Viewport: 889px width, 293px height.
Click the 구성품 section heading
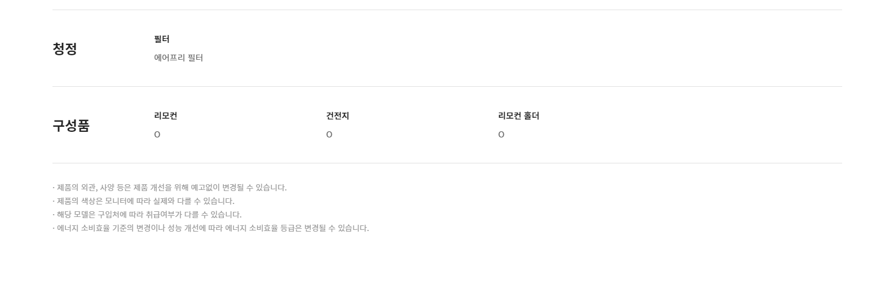[71, 125]
